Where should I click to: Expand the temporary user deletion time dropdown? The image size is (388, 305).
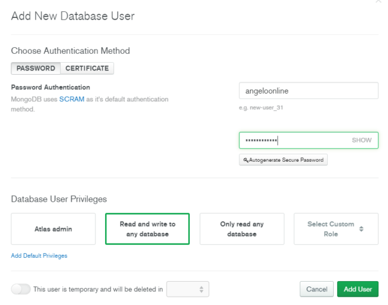click(x=188, y=289)
